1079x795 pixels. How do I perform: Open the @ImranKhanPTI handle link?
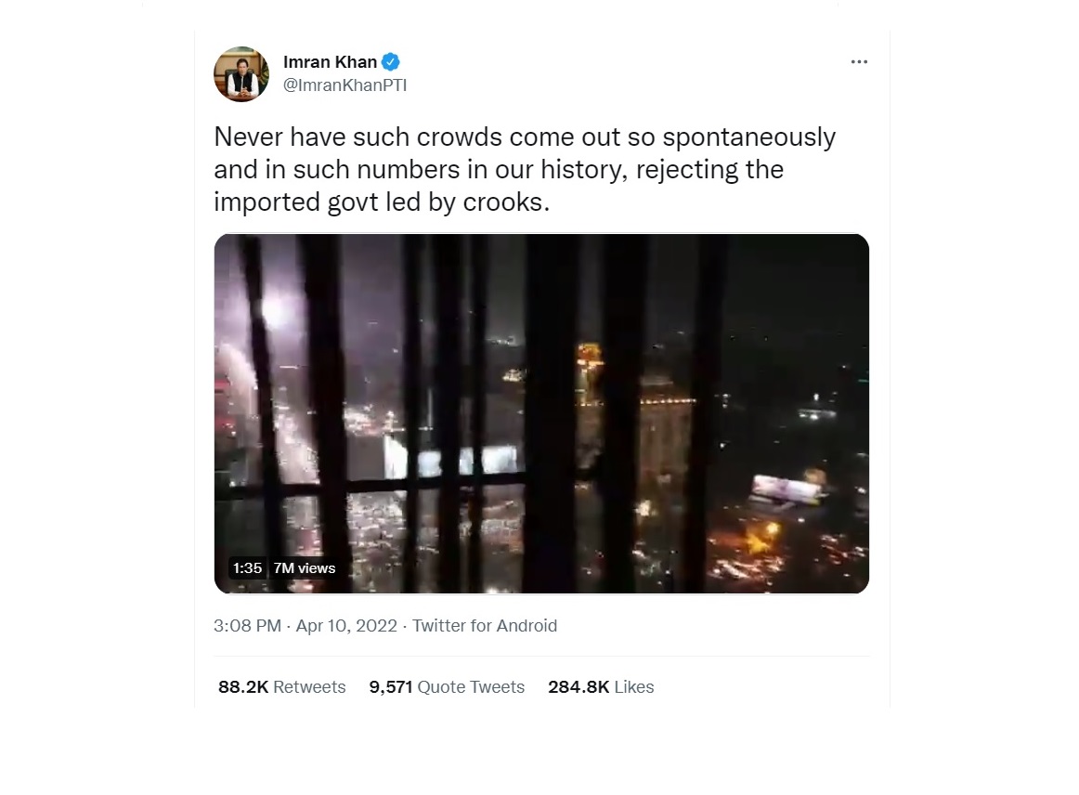pos(344,85)
